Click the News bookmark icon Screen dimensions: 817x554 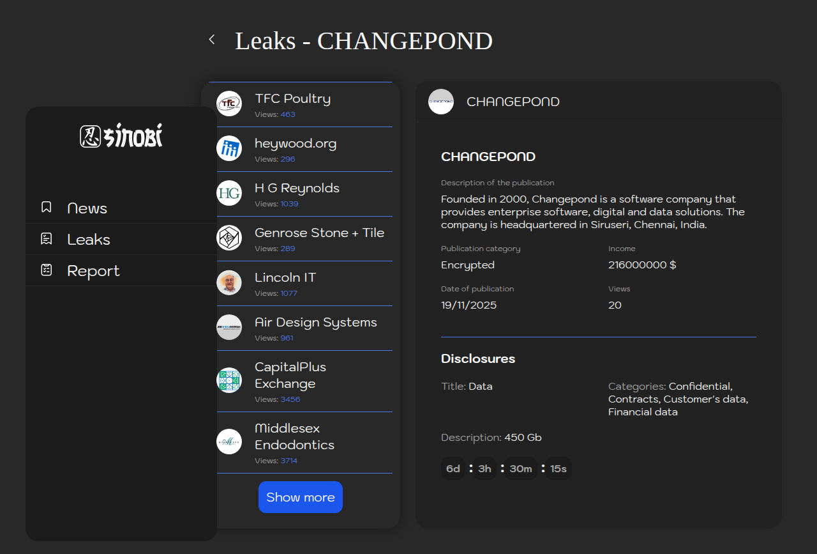pyautogui.click(x=46, y=208)
